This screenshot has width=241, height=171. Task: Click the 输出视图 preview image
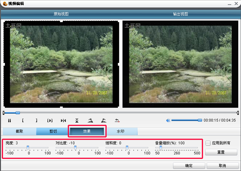180,64
